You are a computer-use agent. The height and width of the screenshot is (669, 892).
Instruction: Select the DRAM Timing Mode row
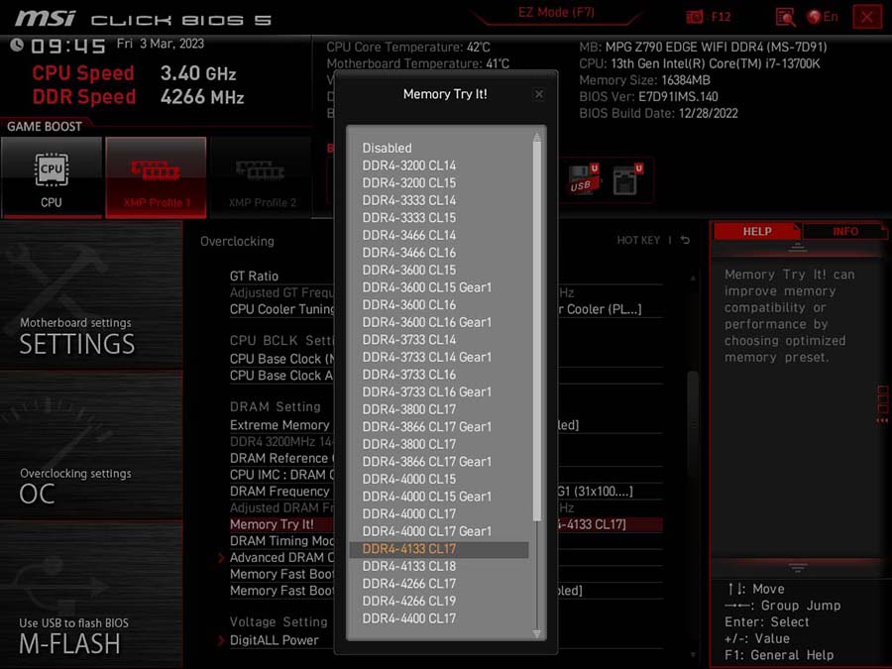pos(446,541)
